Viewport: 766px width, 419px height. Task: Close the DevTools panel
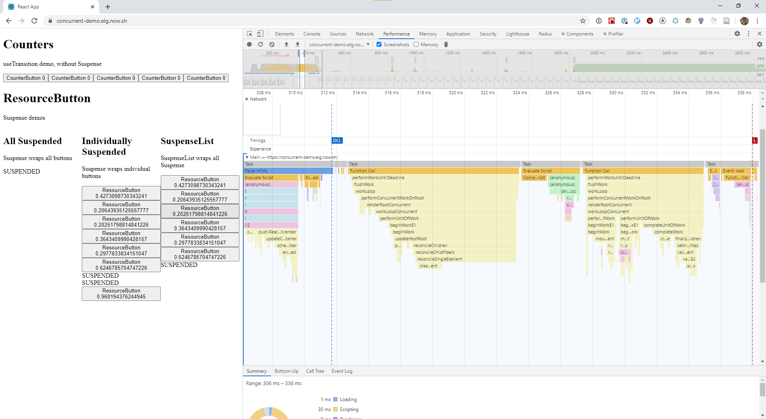pyautogui.click(x=760, y=34)
